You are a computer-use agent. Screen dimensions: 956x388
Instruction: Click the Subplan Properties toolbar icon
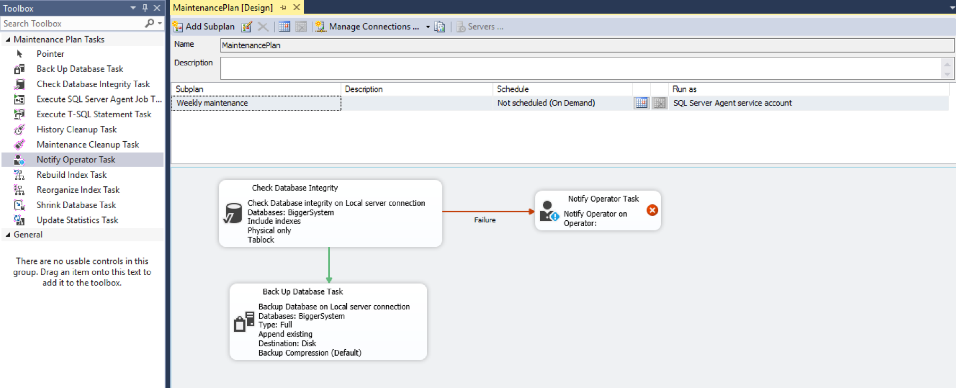pyautogui.click(x=246, y=27)
